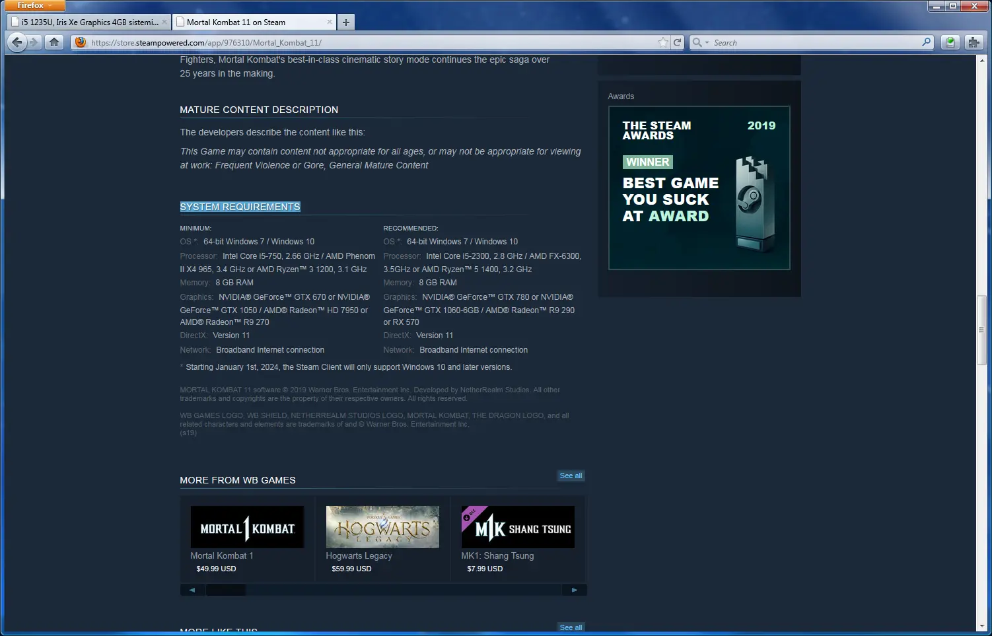Open the green toolbar extension icon
Screen dimensions: 992x636
coord(950,42)
